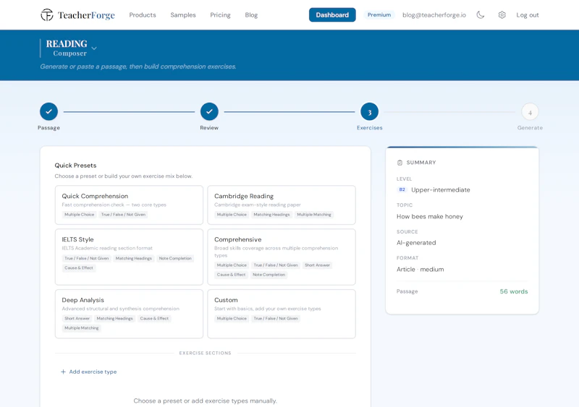
Task: Click True / False / Not Given tag in Quick Comprehension
Action: pyautogui.click(x=123, y=215)
